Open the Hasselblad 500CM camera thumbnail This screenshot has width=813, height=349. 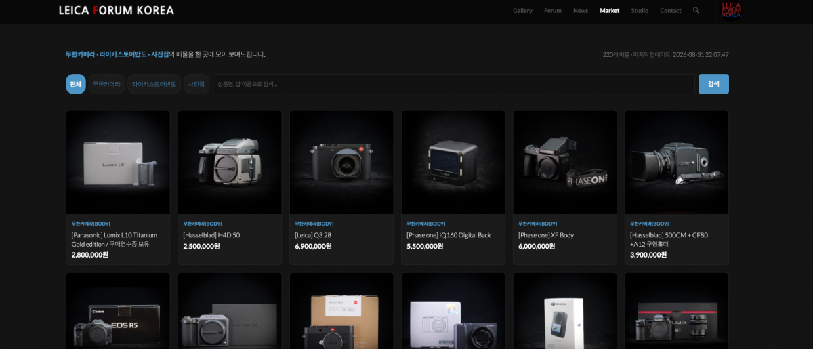(x=677, y=163)
